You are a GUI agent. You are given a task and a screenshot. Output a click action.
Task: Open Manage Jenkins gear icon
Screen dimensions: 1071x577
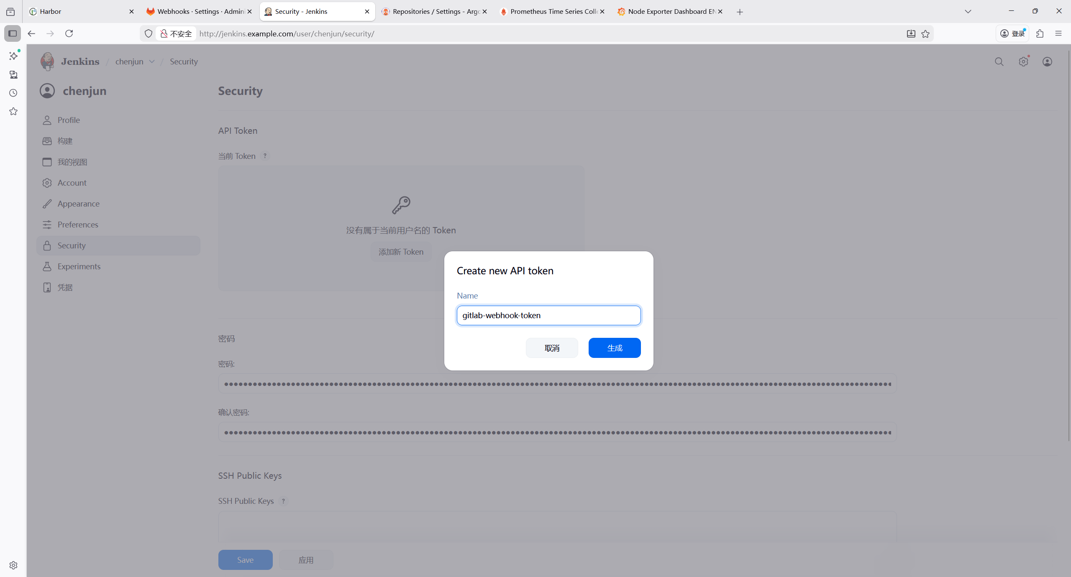[x=1023, y=62]
